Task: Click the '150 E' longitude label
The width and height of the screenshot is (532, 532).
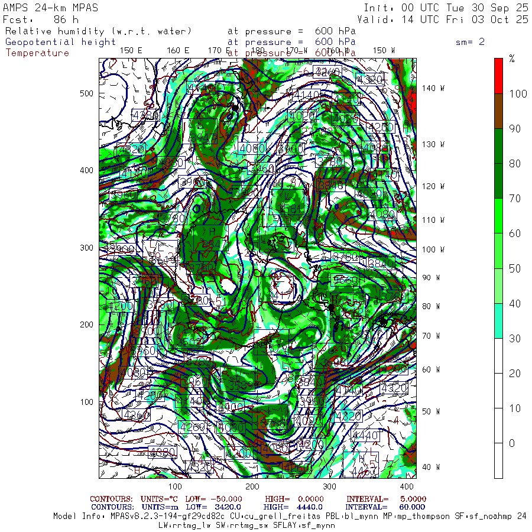Action: pyautogui.click(x=131, y=51)
